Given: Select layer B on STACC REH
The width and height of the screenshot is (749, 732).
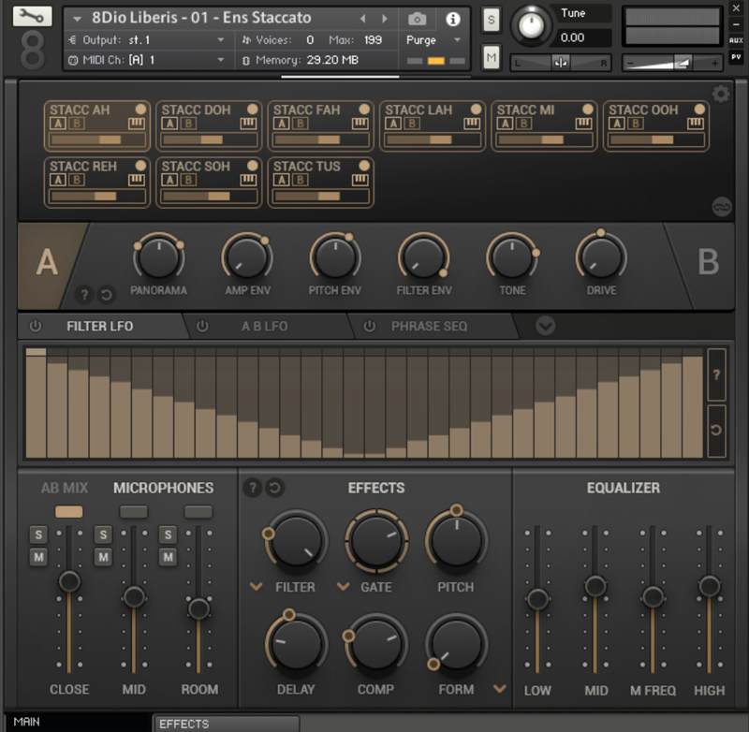Looking at the screenshot, I should click(77, 180).
